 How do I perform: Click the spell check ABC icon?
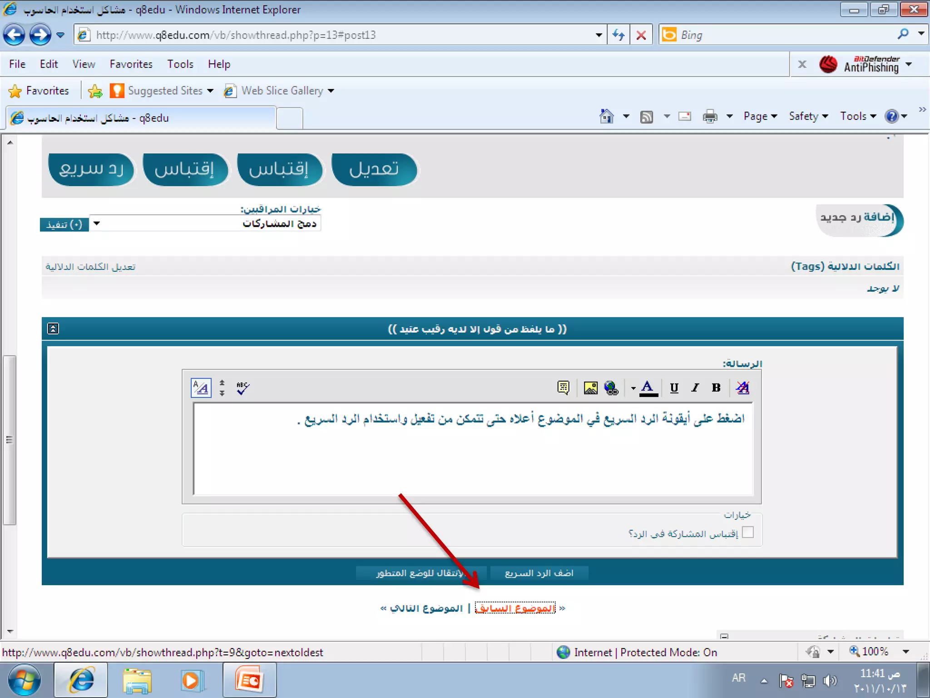pyautogui.click(x=242, y=388)
